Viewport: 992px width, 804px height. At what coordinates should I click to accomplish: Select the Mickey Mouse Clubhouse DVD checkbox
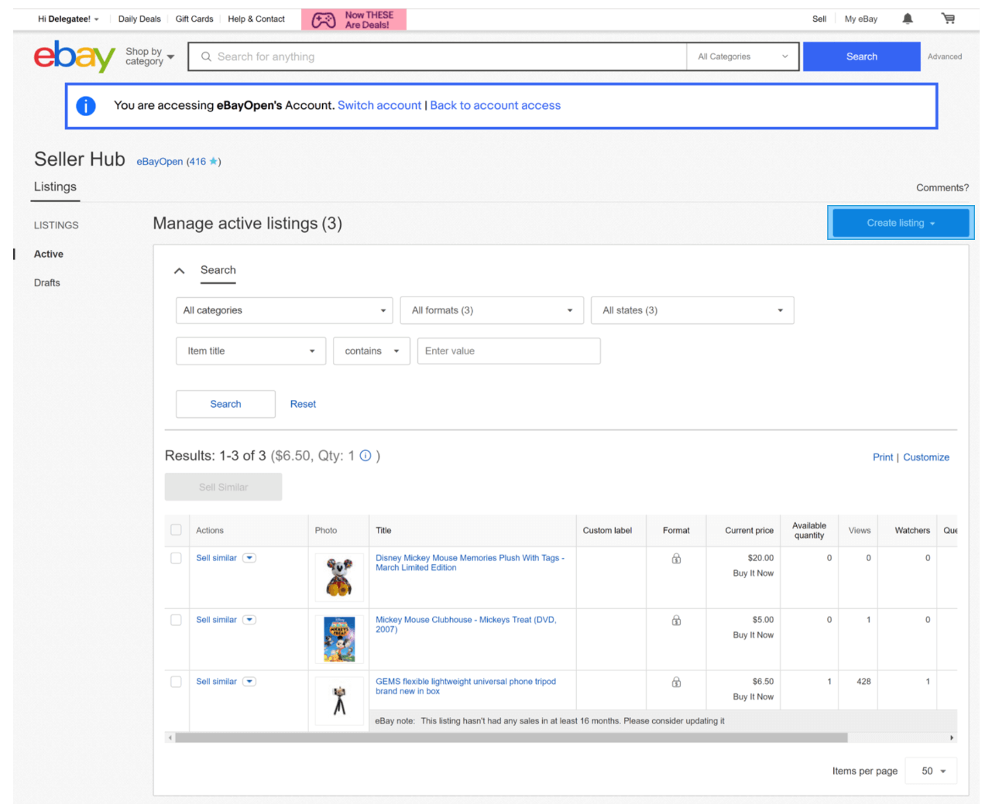click(176, 620)
